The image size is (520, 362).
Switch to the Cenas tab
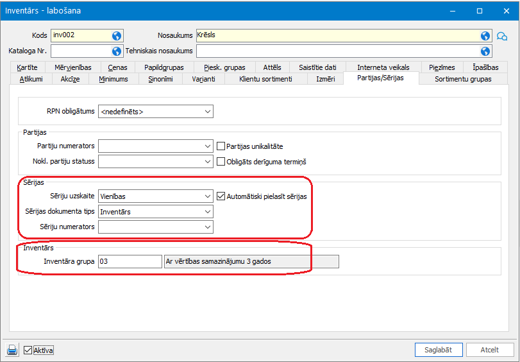[x=117, y=67]
